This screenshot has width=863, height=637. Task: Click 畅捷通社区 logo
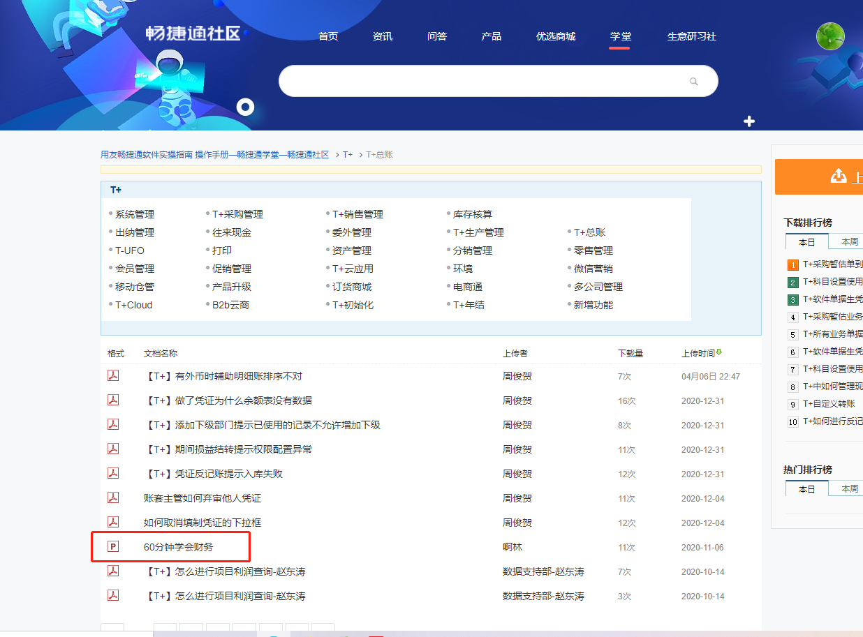pos(193,33)
